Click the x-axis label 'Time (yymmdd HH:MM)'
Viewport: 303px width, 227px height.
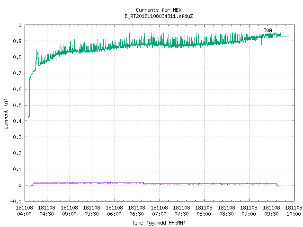click(x=159, y=223)
